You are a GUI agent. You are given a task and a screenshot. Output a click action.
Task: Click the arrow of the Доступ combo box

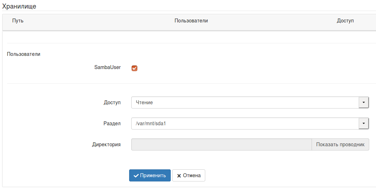click(x=364, y=102)
